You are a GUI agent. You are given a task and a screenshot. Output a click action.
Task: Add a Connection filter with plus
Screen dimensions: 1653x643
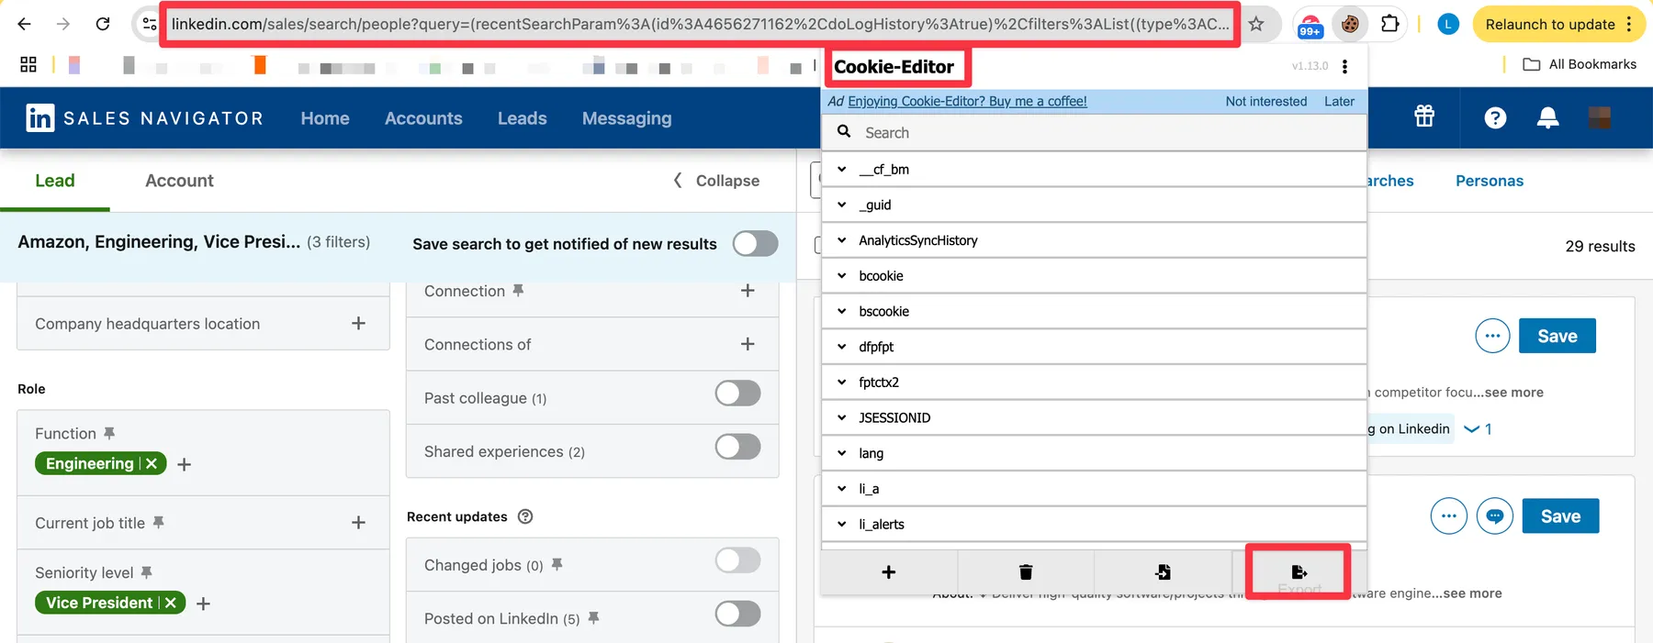point(748,290)
